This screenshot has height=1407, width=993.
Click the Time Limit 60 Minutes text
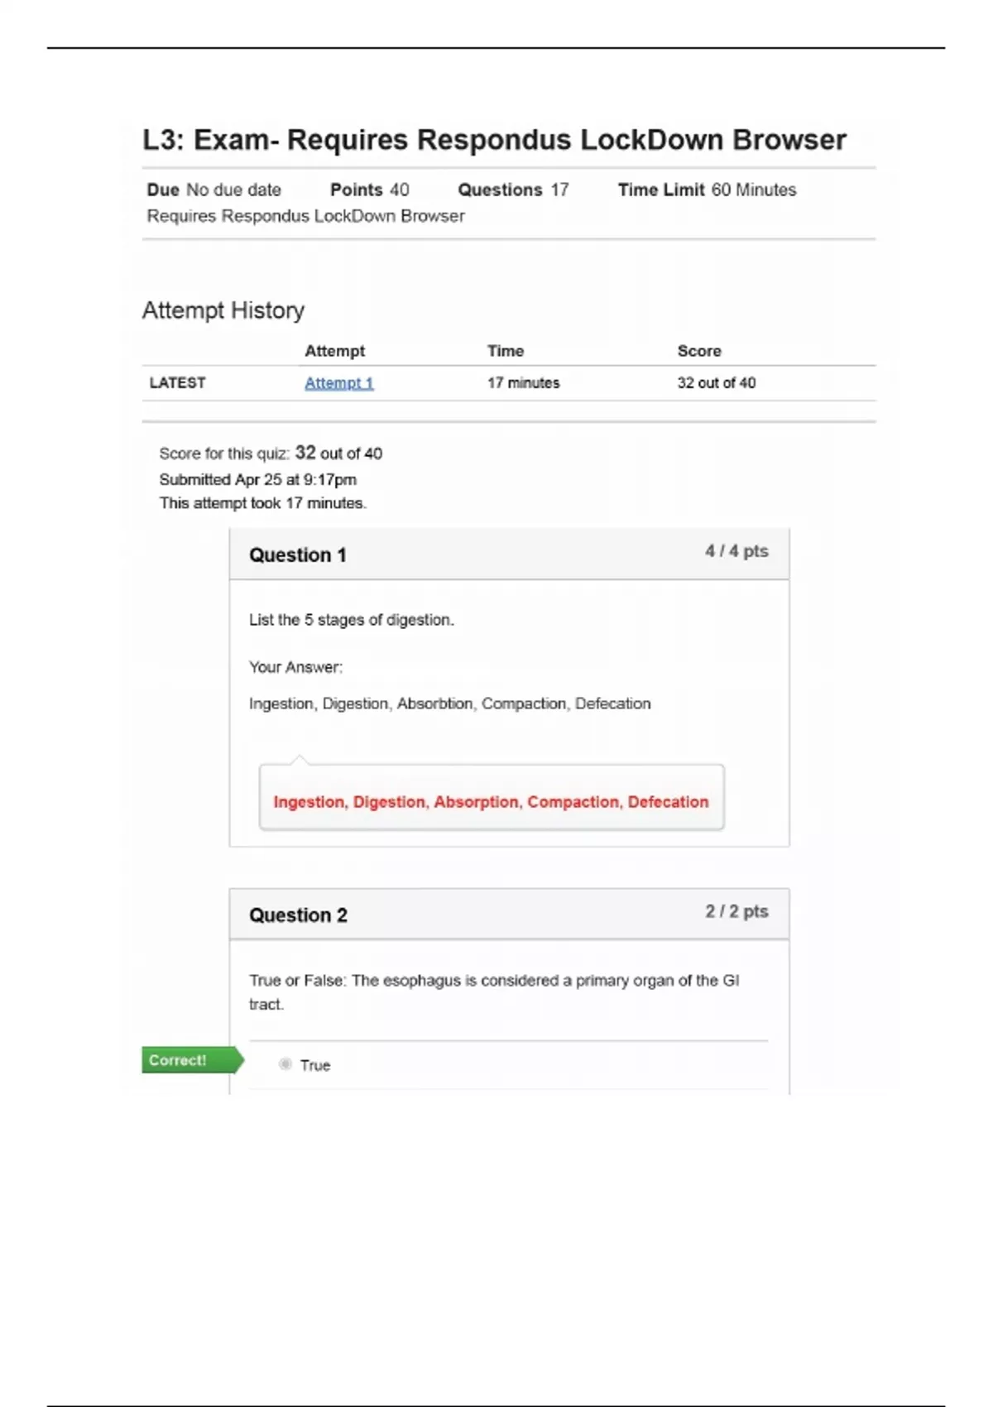tap(707, 190)
